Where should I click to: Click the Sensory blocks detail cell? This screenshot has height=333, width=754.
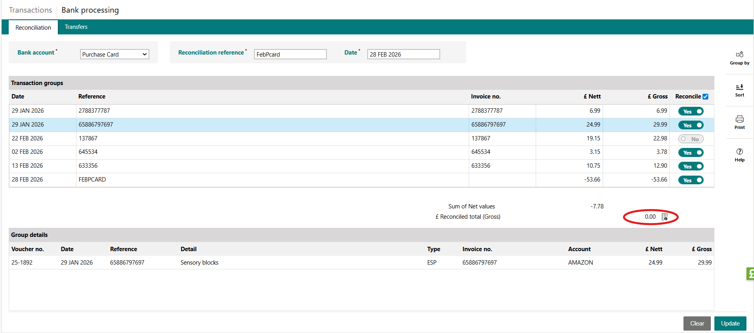point(199,263)
